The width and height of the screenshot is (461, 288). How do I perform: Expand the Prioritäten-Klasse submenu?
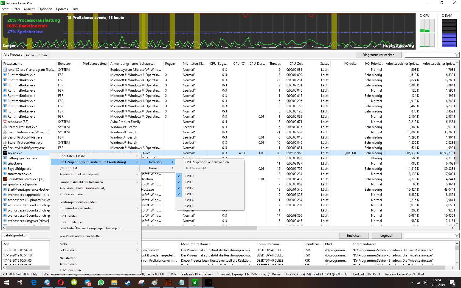click(95, 156)
